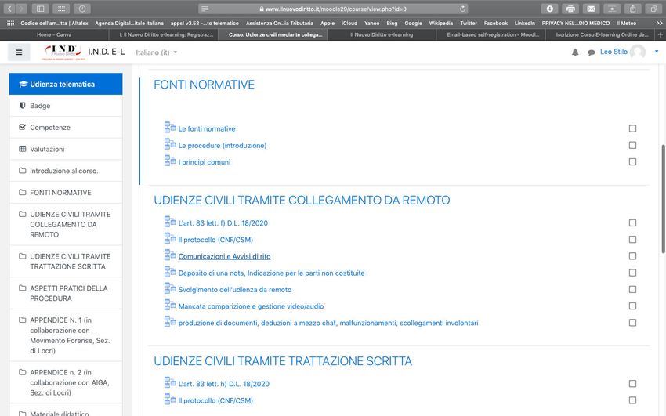Click Safari share button
The width and height of the screenshot is (666, 416).
tap(633, 9)
